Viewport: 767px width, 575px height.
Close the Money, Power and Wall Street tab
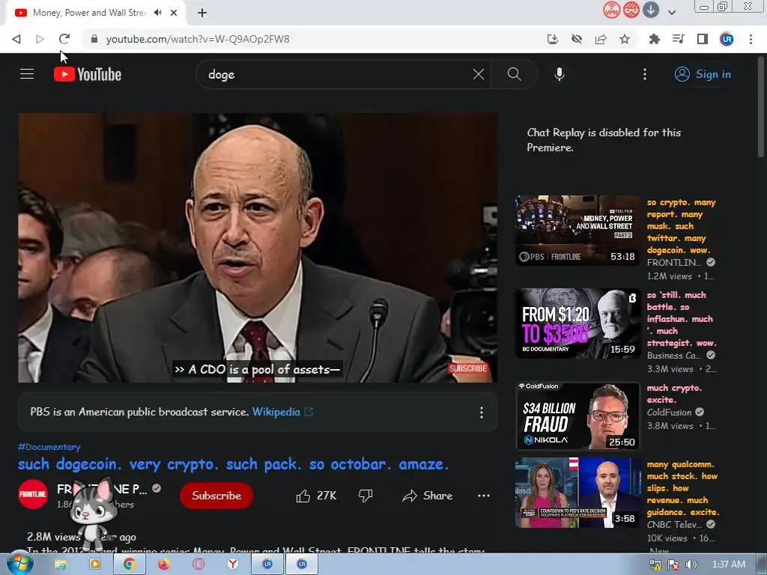(x=174, y=13)
